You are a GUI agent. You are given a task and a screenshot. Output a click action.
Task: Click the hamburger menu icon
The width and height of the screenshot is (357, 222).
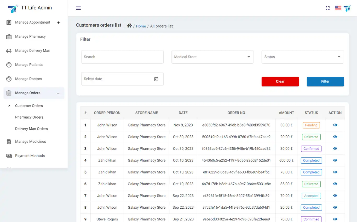point(78,8)
